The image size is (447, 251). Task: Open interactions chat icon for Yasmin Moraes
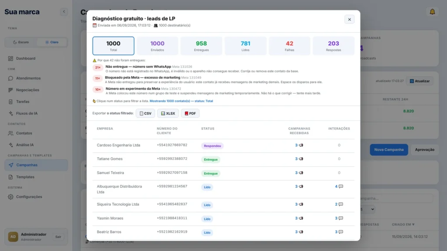coord(340,218)
